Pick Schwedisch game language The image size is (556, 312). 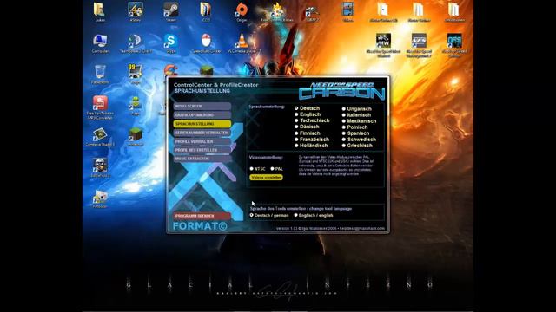[x=359, y=140]
